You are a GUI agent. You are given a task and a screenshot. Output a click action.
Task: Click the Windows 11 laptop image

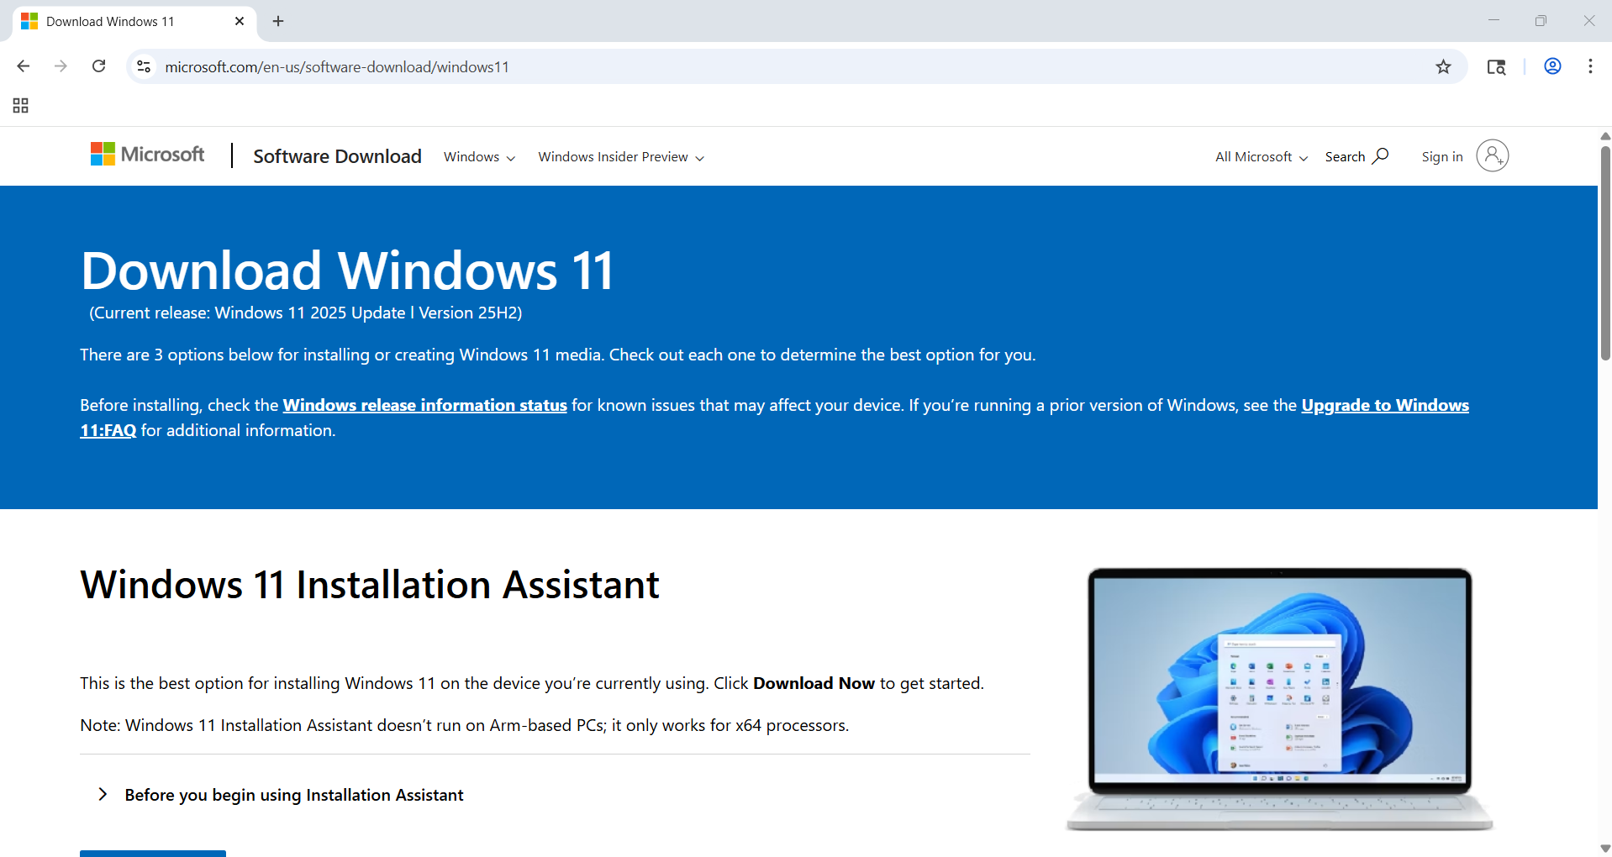[x=1279, y=699]
